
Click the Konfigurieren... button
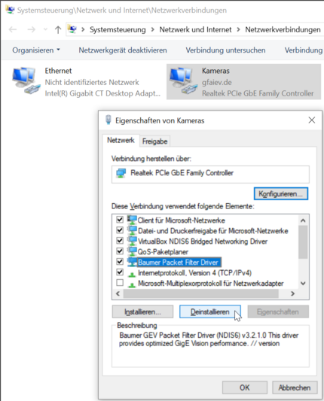(281, 193)
